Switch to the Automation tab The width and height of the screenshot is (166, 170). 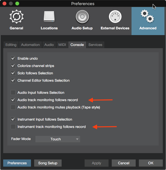(30, 45)
